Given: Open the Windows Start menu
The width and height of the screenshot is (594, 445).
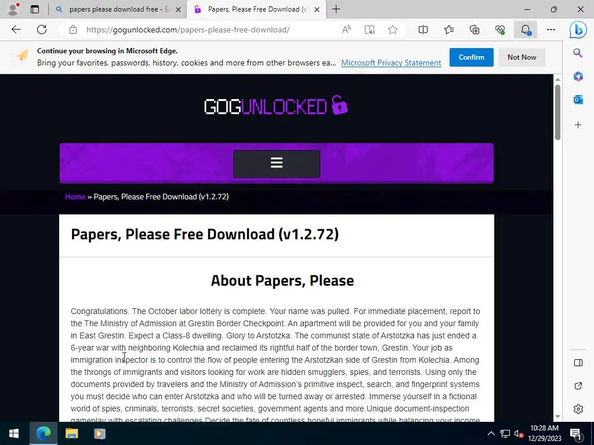Looking at the screenshot, I should (x=14, y=433).
